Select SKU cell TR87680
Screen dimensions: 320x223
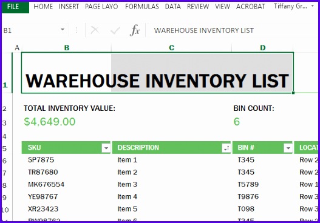[43, 172]
